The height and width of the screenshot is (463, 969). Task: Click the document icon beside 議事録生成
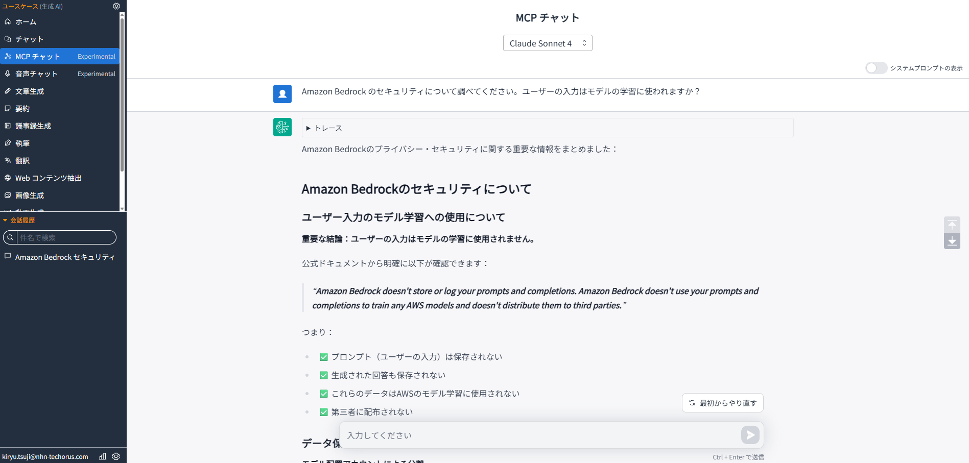click(8, 126)
